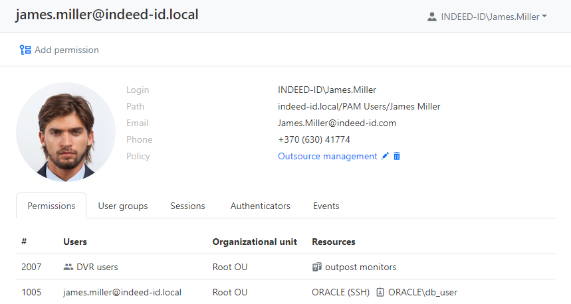Open the Outsource management policy link
The height and width of the screenshot is (304, 571).
(327, 156)
